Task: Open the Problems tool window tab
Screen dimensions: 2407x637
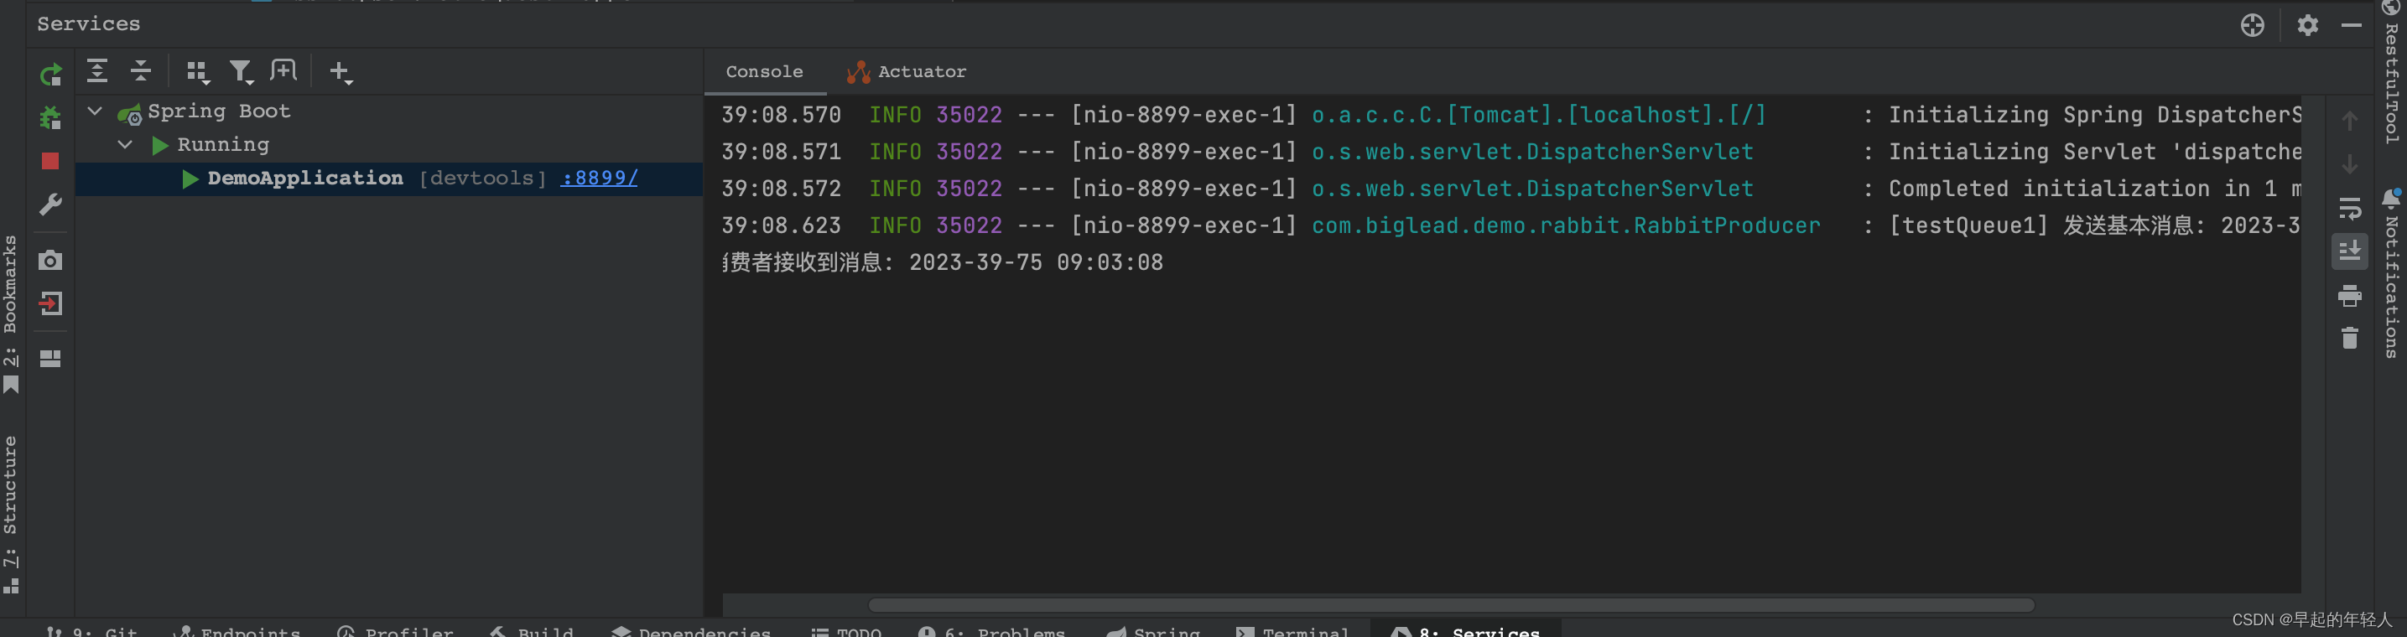Action: (x=991, y=630)
